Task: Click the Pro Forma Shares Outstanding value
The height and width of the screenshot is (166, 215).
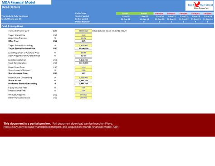Action: 83,83
